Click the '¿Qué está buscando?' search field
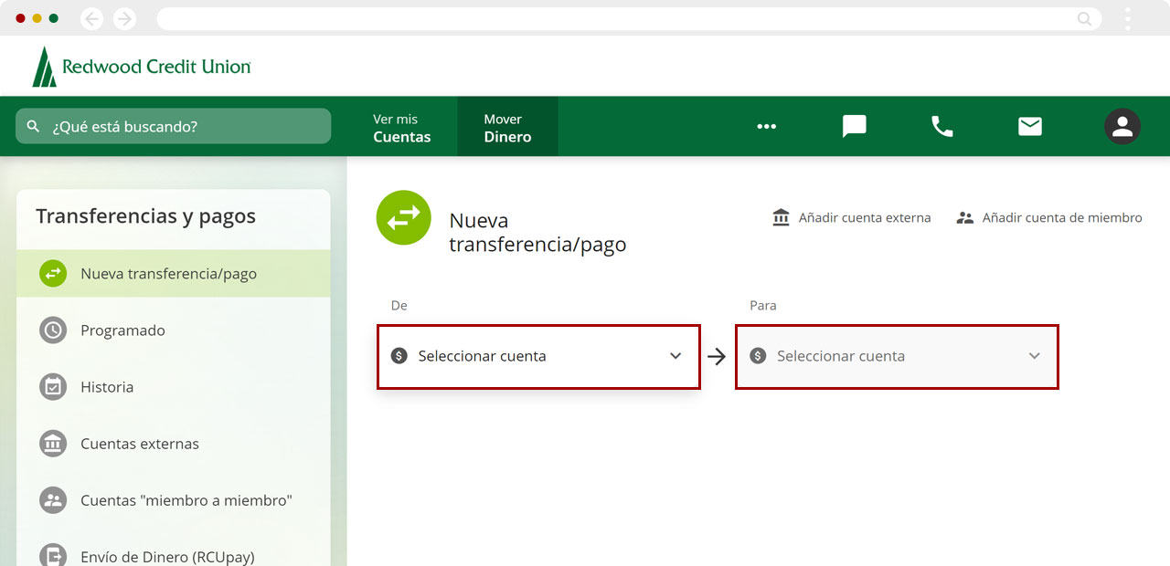This screenshot has width=1170, height=566. point(174,126)
